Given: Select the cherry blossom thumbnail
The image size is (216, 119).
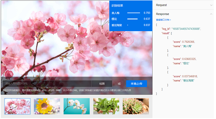Looking at the screenshot, I should (x=17, y=106).
